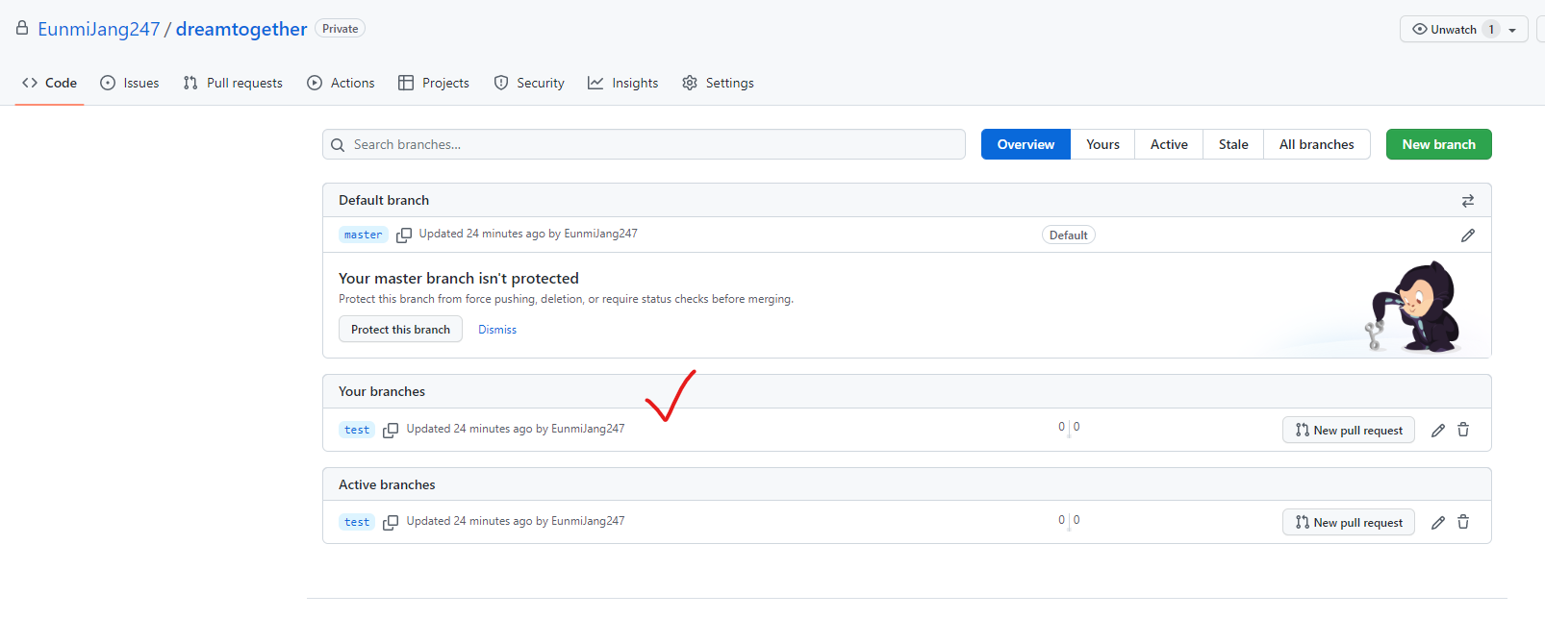Rename test branch pencil in Active branches
Image resolution: width=1545 pixels, height=619 pixels.
1438,523
